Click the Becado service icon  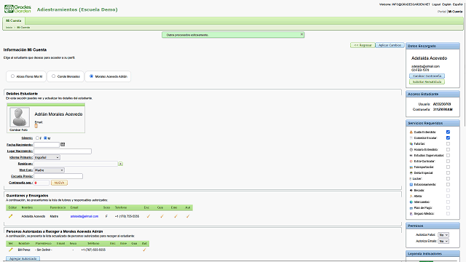[x=411, y=191]
